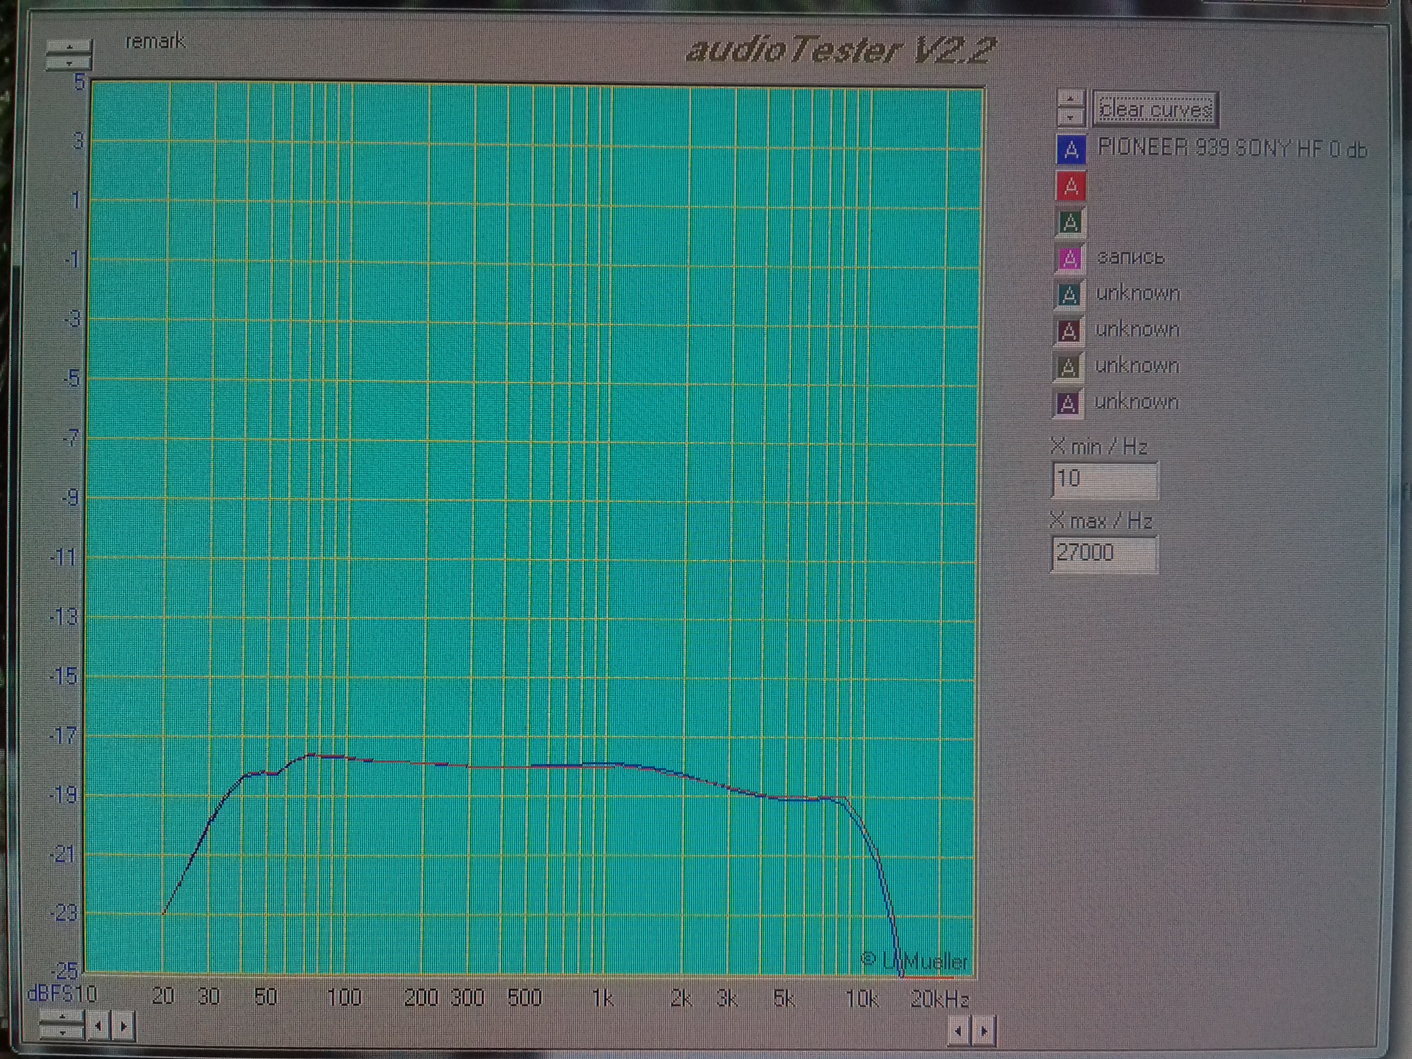This screenshot has height=1059, width=1412.
Task: Click down arrow beside clear curves
Action: point(1071,117)
